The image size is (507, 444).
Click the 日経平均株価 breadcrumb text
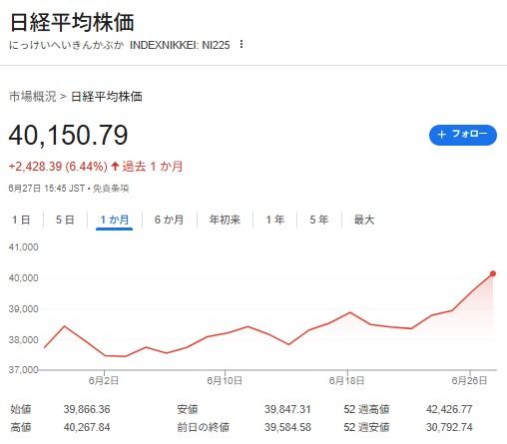pyautogui.click(x=107, y=97)
